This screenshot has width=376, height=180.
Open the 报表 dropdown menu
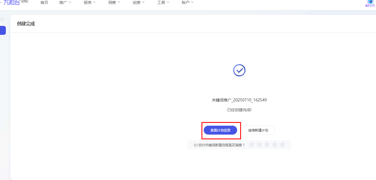pyautogui.click(x=90, y=3)
